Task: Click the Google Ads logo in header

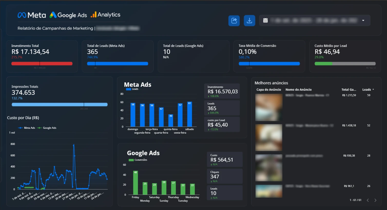Action: (68, 15)
